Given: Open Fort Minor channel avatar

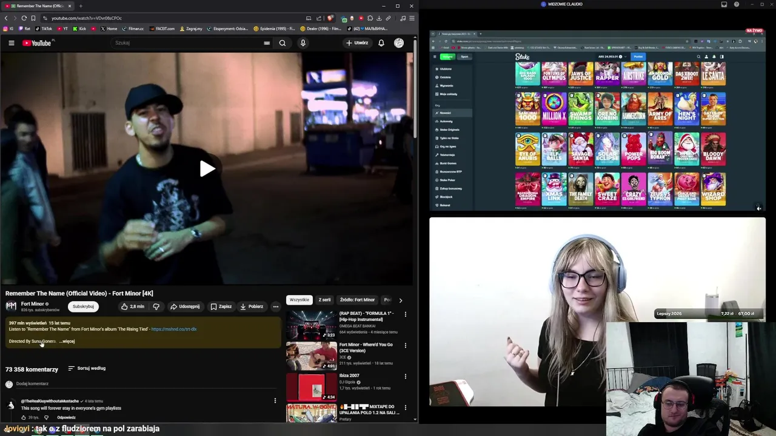Looking at the screenshot, I should coord(11,306).
